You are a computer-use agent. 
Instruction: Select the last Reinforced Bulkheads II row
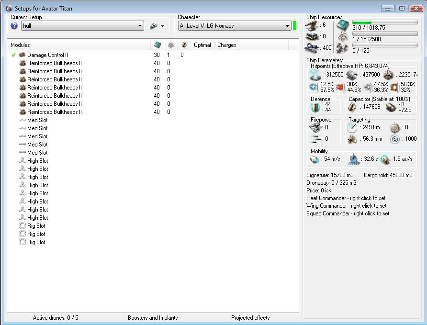(153, 112)
